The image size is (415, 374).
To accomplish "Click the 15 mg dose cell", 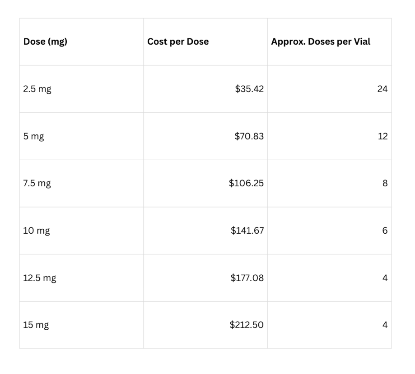I will point(82,325).
